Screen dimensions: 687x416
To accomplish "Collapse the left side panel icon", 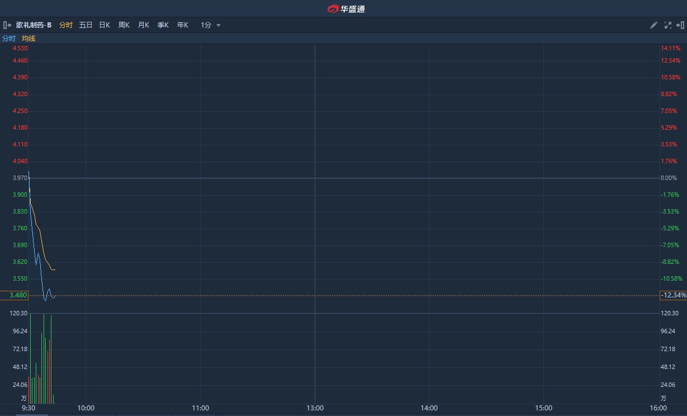I will click(x=7, y=25).
